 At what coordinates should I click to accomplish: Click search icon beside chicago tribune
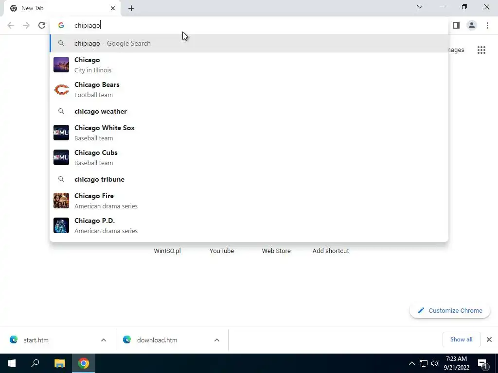61,179
